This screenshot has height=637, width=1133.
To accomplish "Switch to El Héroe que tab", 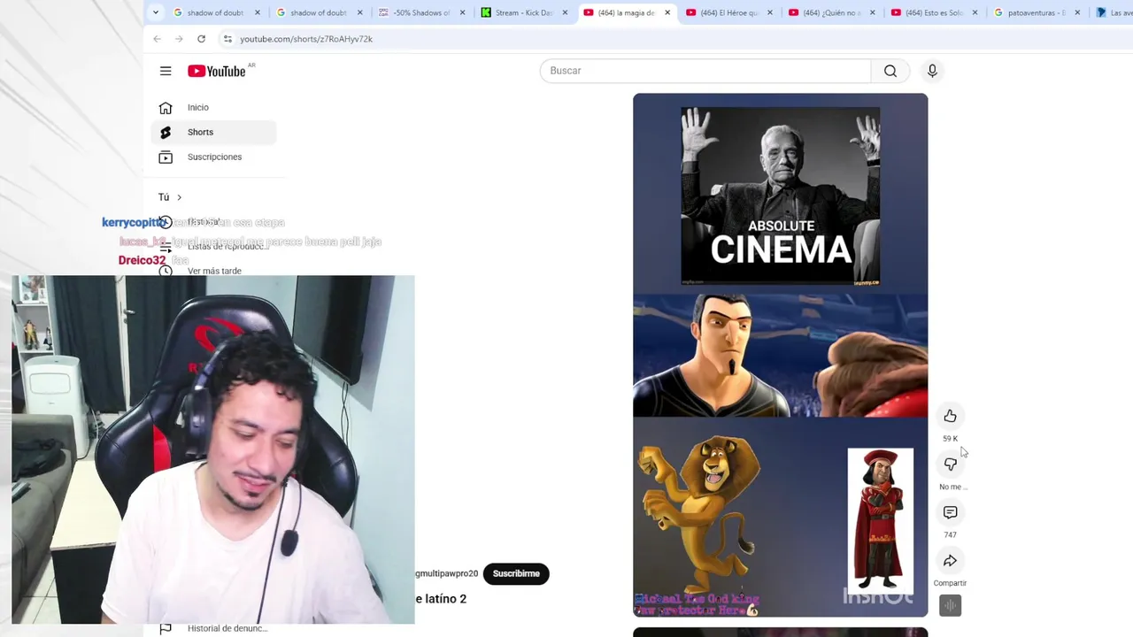I will [x=730, y=12].
